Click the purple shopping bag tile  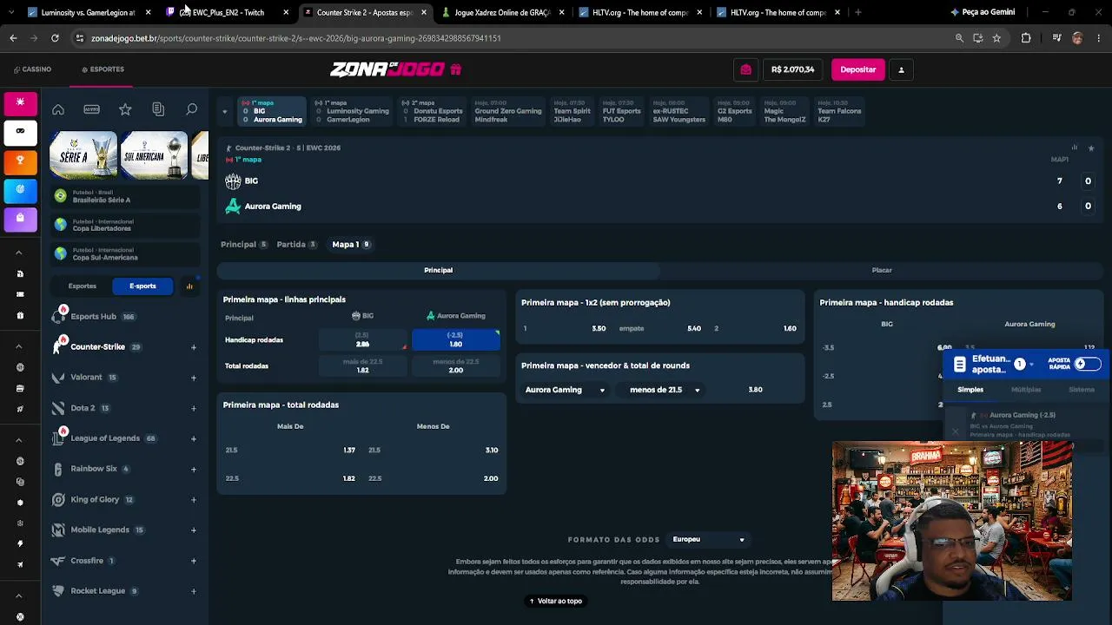click(20, 219)
